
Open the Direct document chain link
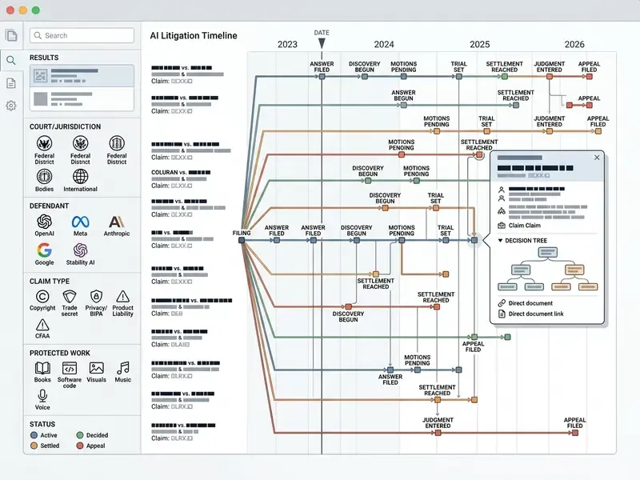[526, 303]
